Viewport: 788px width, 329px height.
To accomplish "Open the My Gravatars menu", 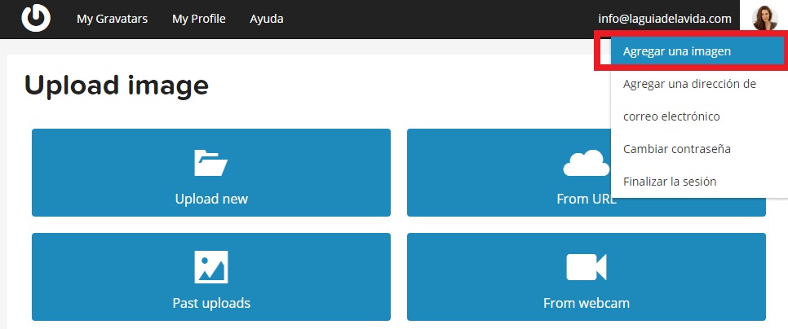I will point(112,18).
